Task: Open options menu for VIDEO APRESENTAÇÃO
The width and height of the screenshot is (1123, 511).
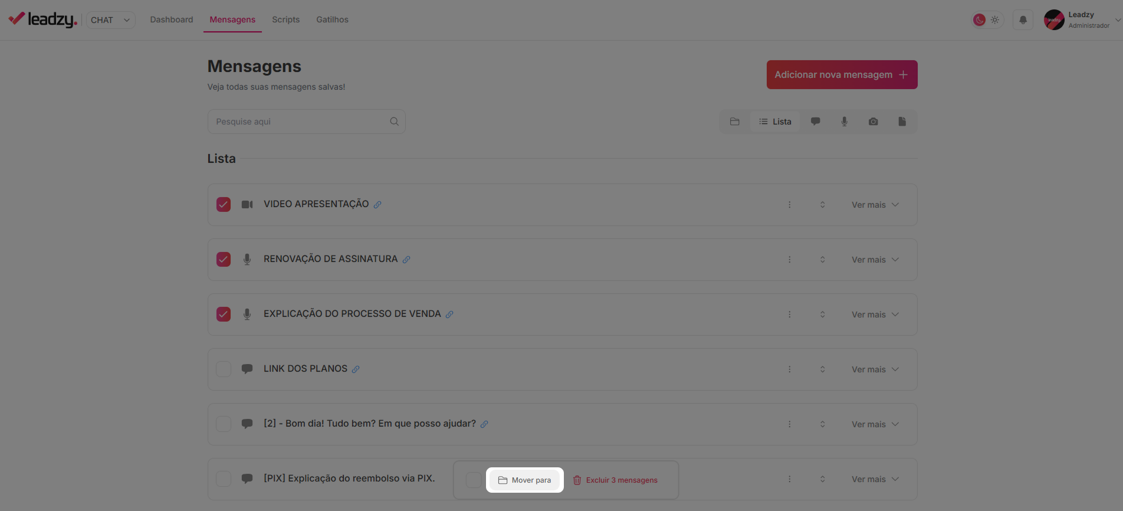Action: point(790,205)
